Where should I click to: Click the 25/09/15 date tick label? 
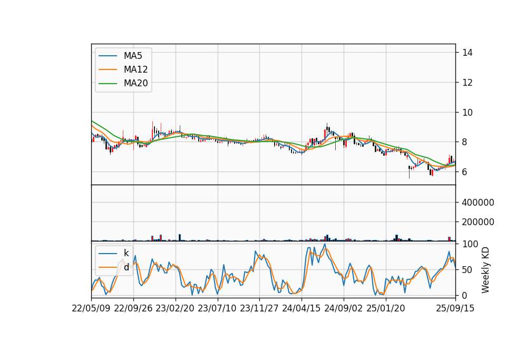(455, 308)
